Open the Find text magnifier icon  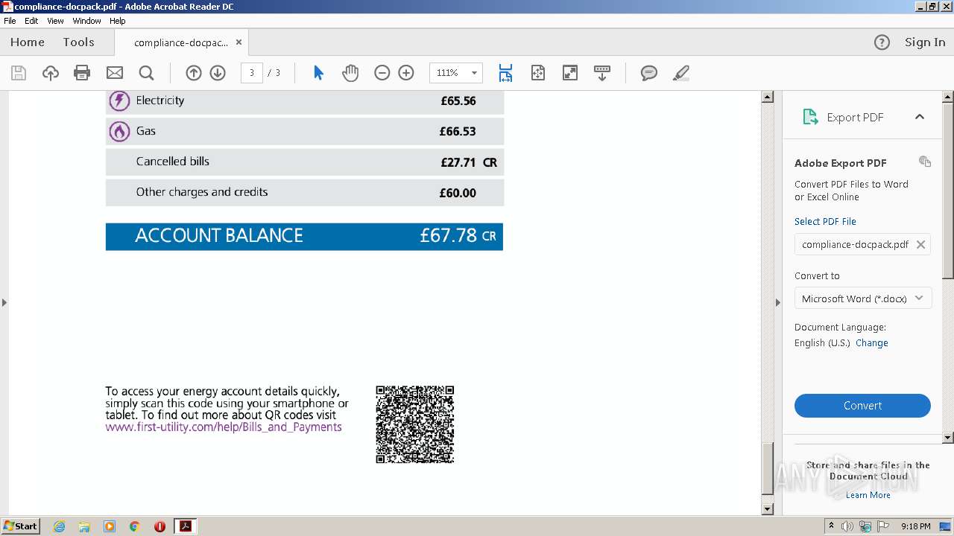tap(147, 73)
